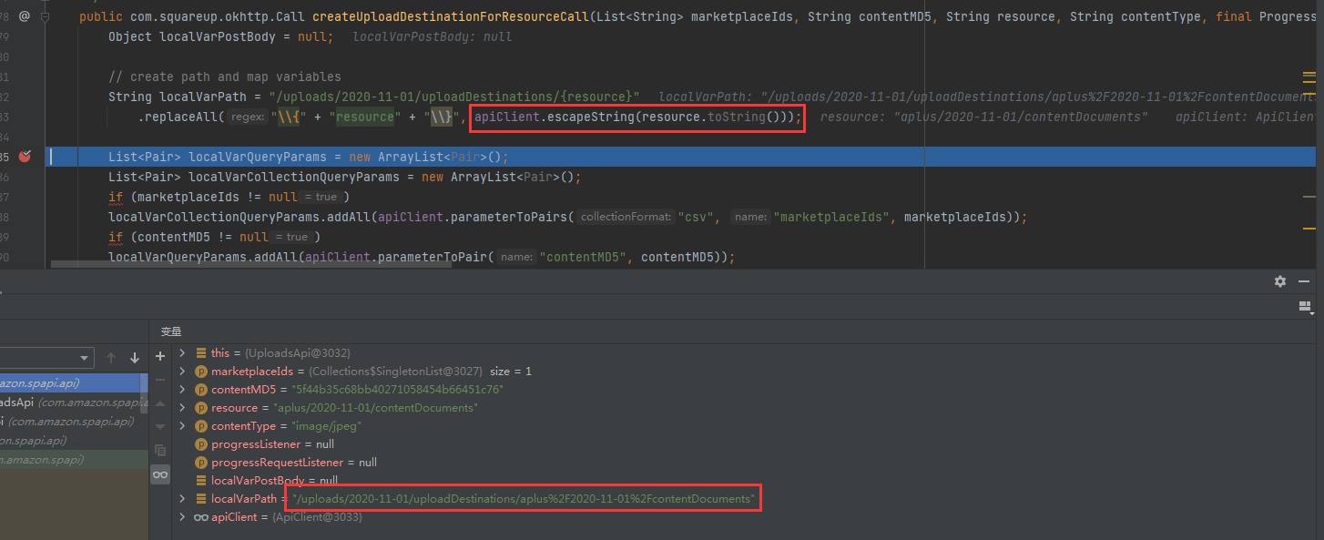Expand the marketplaceIds variable node
1324x540 pixels.
pyautogui.click(x=182, y=371)
